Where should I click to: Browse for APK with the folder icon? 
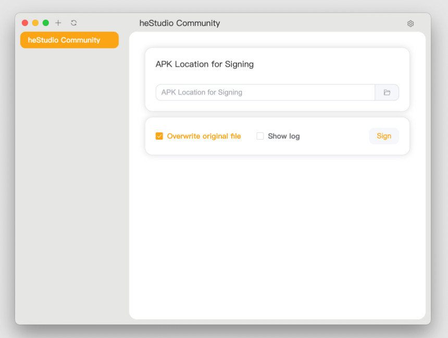pos(387,92)
